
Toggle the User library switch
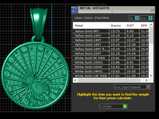pos(146,18)
